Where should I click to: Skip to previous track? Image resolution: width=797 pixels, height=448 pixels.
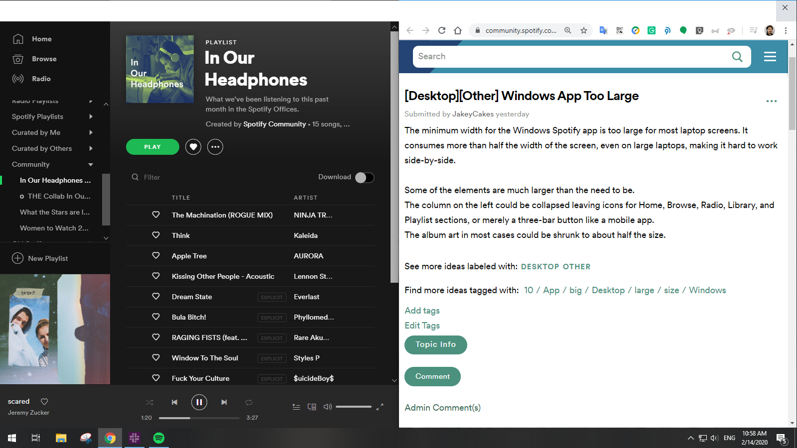(174, 402)
